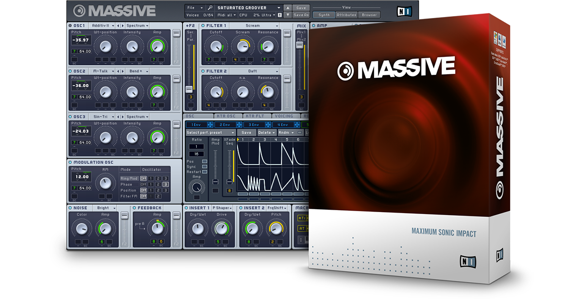Click the Feedback Amp knob
This screenshot has height=299, width=583.
click(157, 228)
